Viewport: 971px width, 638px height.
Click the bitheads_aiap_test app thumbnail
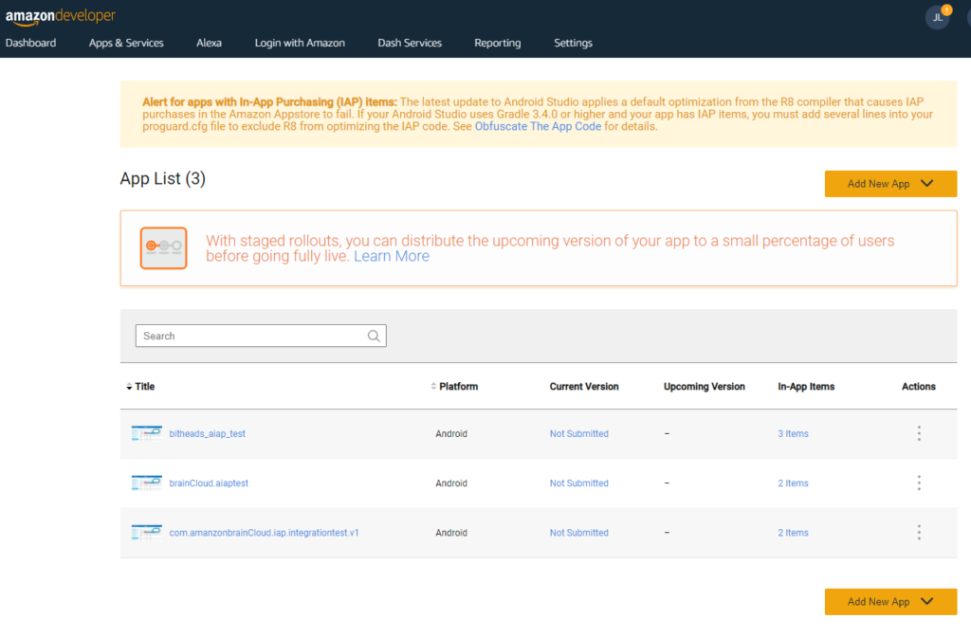point(147,433)
